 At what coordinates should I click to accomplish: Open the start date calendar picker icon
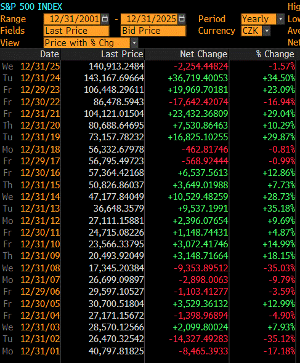105,18
